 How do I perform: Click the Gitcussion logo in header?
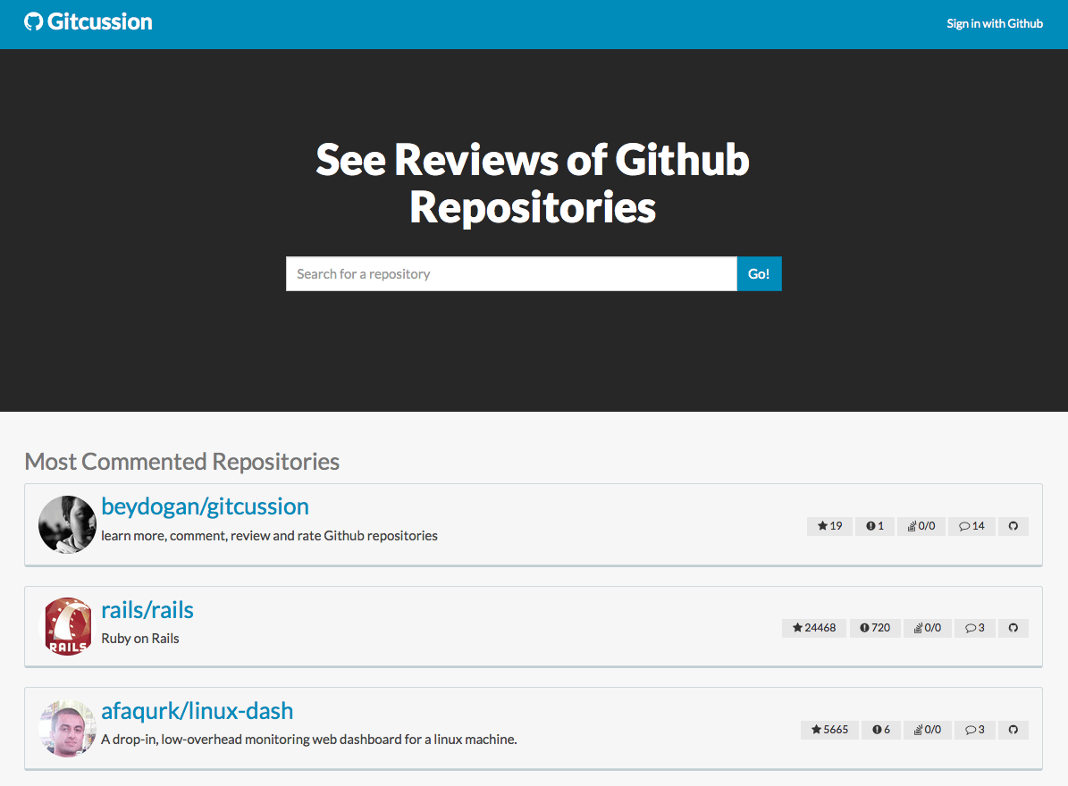click(x=88, y=22)
